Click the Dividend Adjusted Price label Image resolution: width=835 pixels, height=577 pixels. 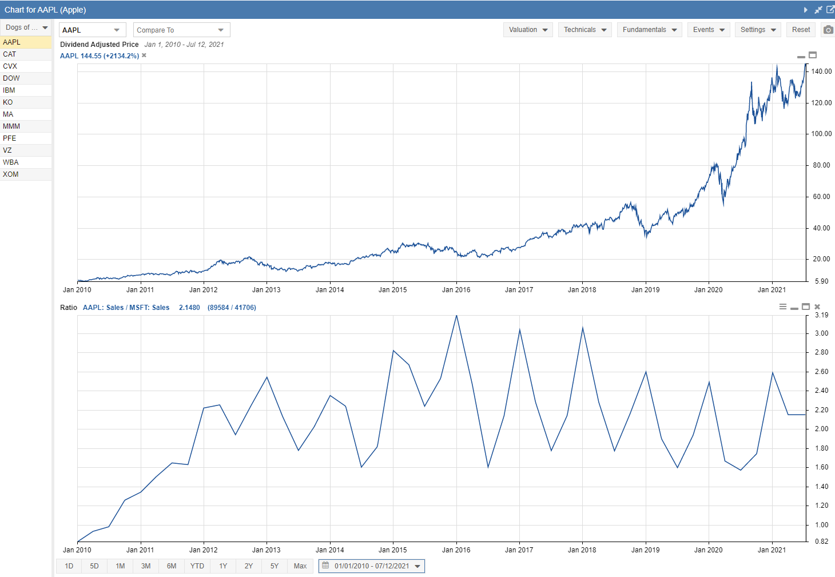(100, 45)
